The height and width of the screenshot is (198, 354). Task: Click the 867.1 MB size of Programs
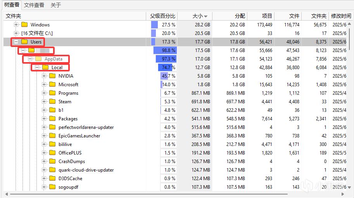[x=201, y=93]
